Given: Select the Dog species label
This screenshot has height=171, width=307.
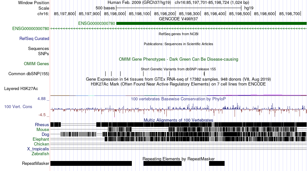Looking at the screenshot, I should [x=45, y=135].
